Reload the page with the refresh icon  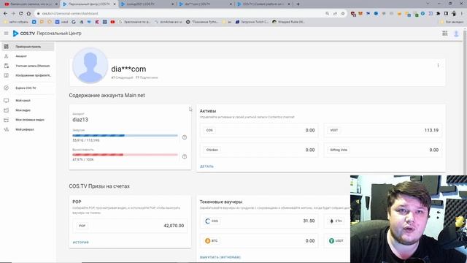[21, 13]
